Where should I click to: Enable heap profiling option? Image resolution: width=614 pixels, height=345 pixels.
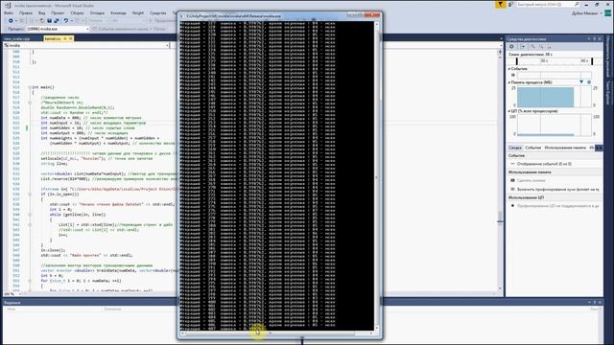point(557,190)
